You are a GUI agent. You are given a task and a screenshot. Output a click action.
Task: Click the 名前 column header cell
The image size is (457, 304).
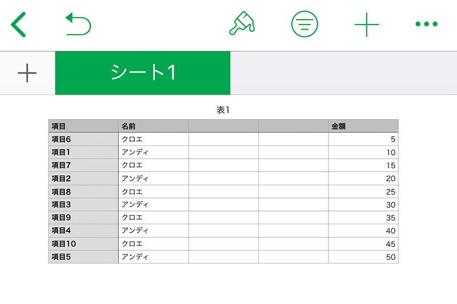pyautogui.click(x=154, y=126)
